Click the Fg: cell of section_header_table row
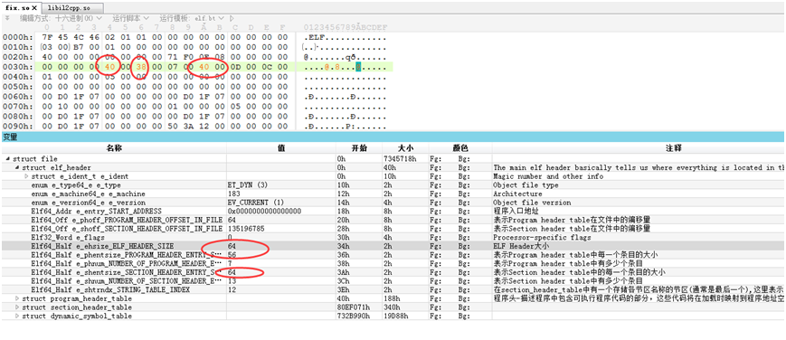The image size is (786, 340). 436,307
